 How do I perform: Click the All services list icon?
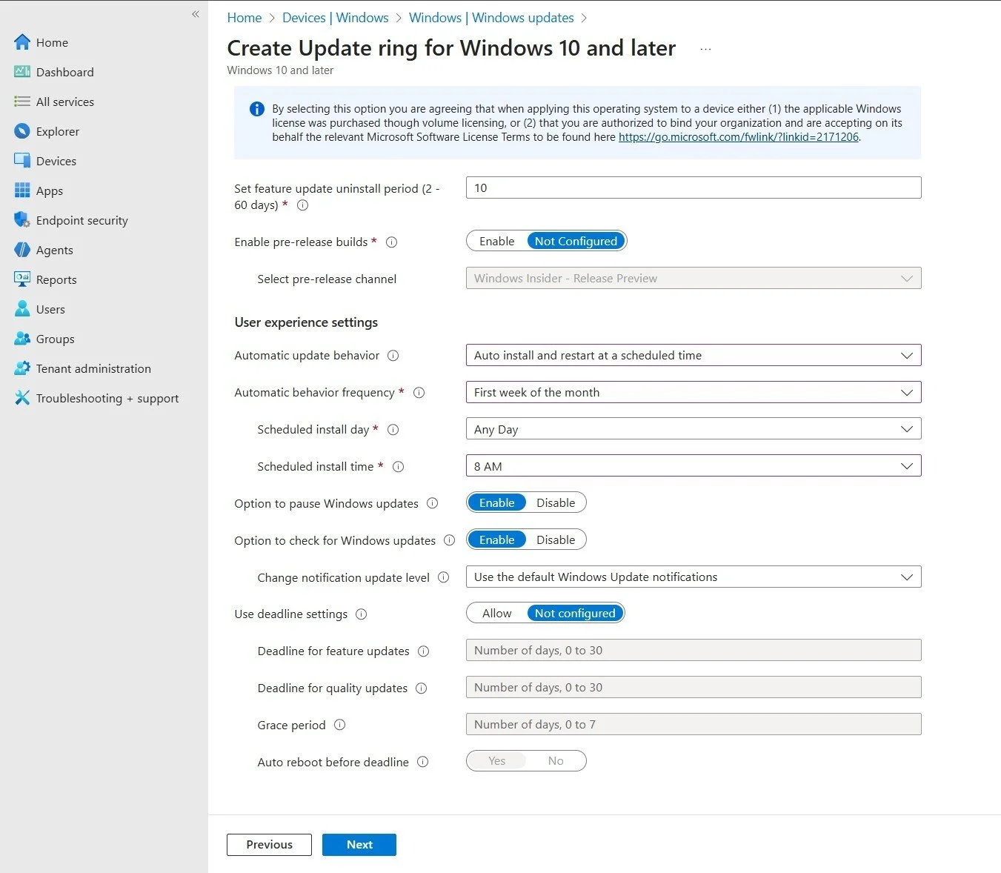[x=22, y=102]
